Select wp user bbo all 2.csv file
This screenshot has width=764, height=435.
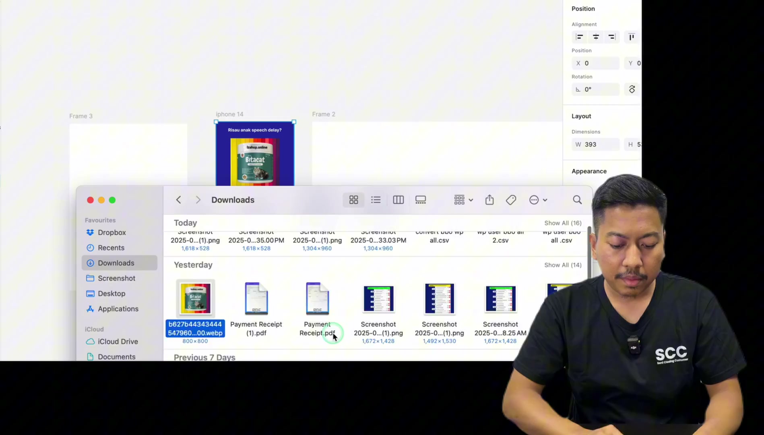coord(500,236)
